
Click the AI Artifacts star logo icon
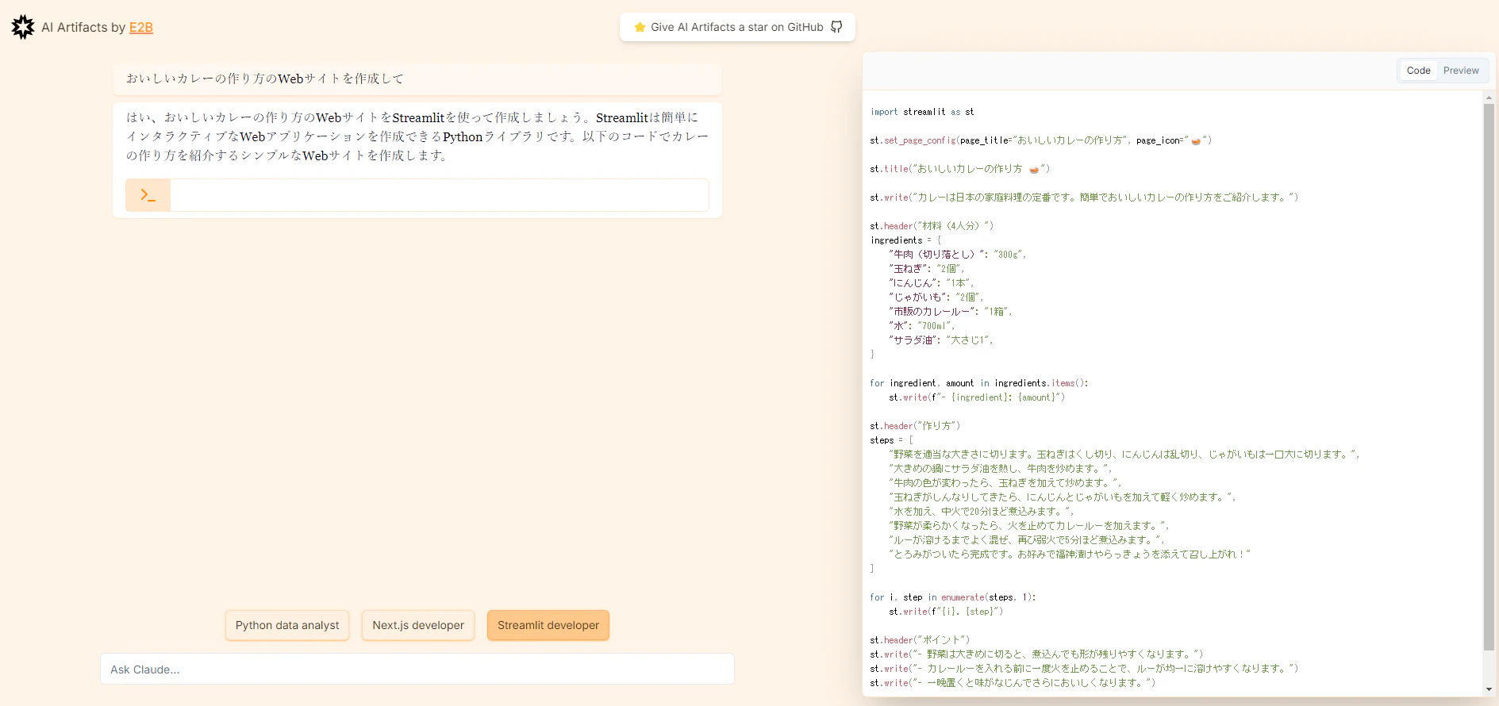coord(23,27)
